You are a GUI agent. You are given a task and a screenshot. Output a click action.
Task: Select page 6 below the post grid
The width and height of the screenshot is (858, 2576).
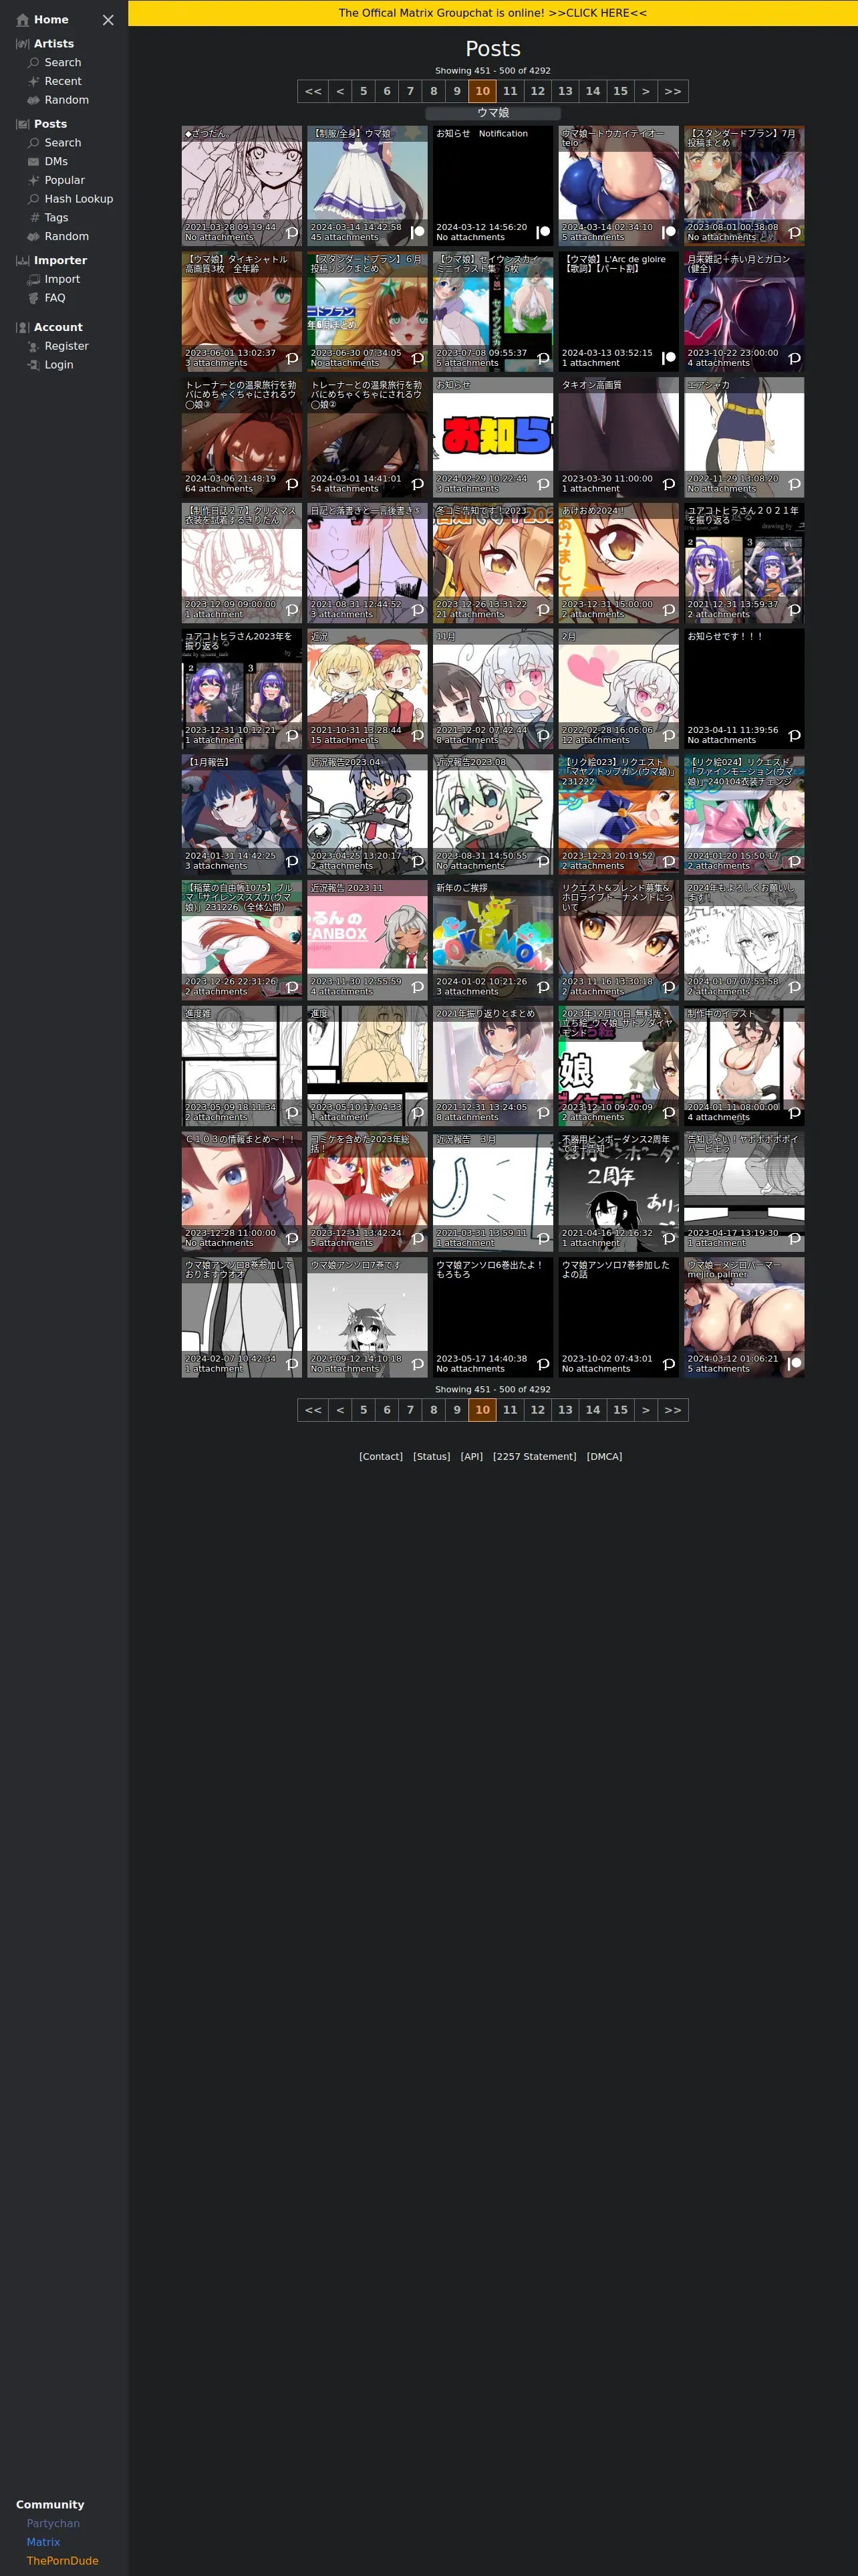tap(386, 1410)
